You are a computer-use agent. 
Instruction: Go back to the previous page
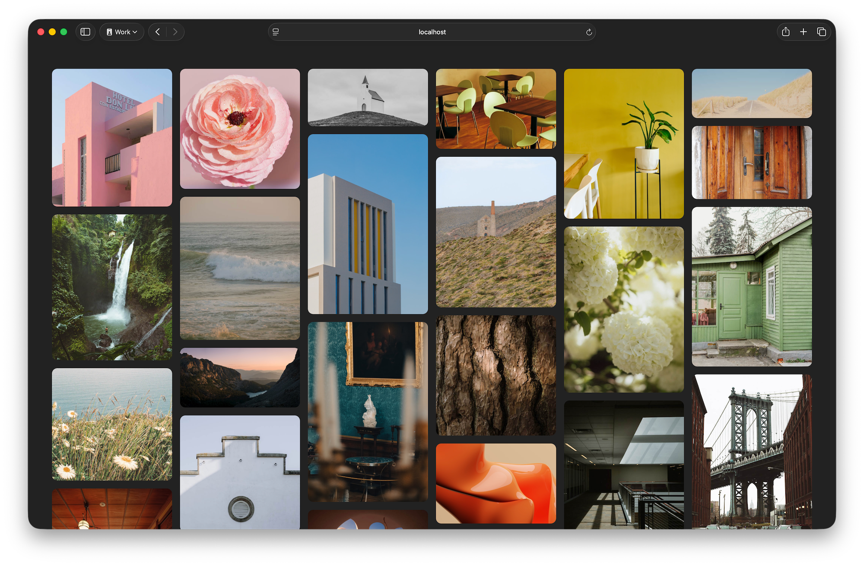tap(157, 32)
